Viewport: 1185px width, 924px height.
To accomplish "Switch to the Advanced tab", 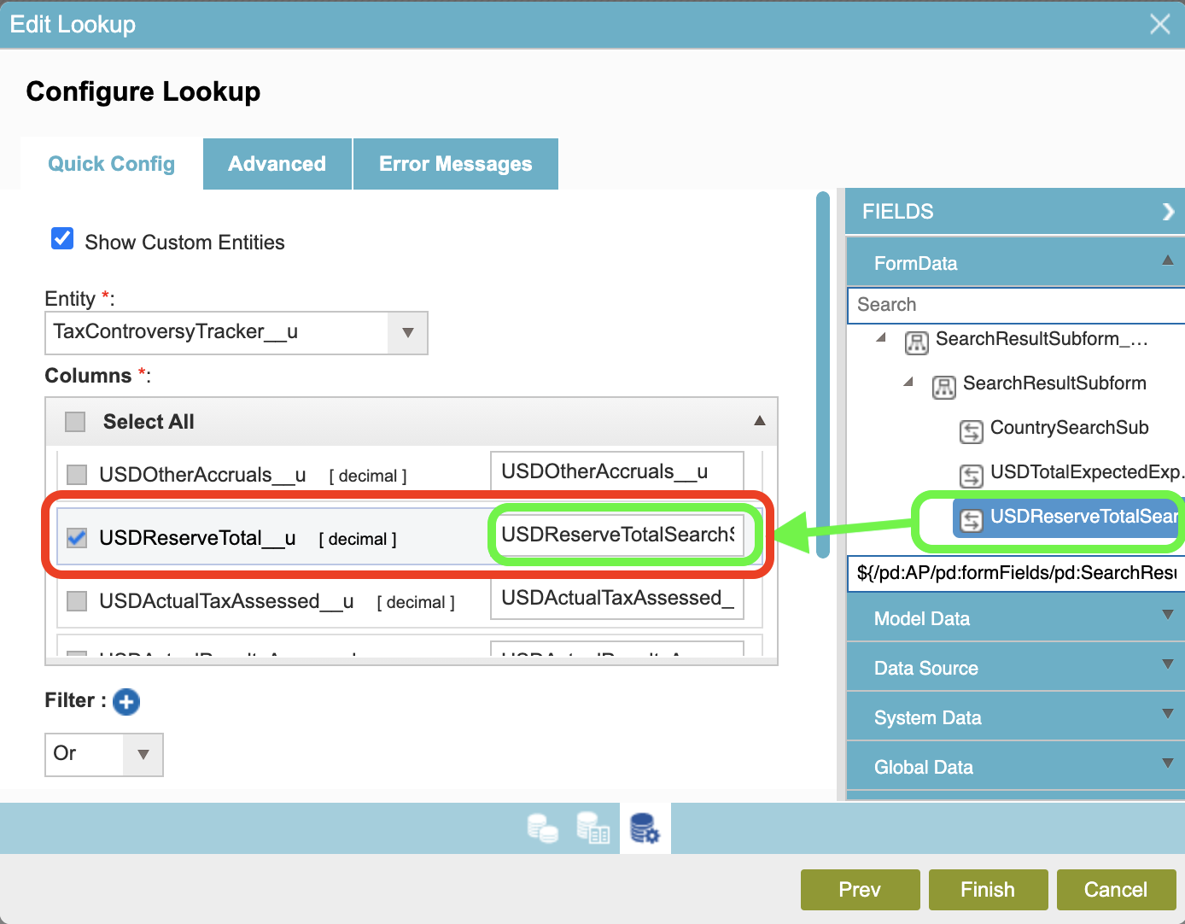I will click(277, 164).
